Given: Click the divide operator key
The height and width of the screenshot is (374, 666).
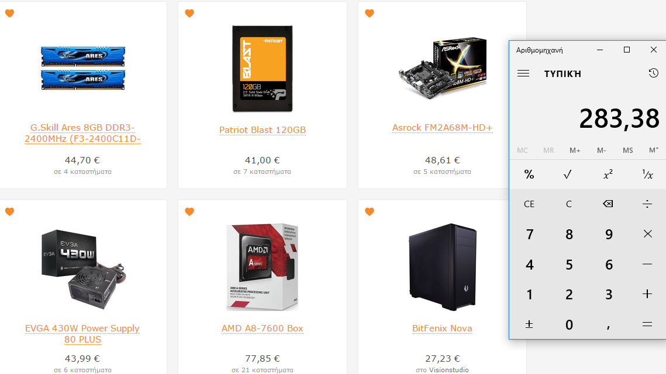Looking at the screenshot, I should 647,204.
